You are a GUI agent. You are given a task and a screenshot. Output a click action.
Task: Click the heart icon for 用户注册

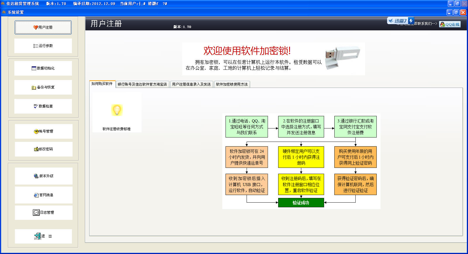click(35, 27)
